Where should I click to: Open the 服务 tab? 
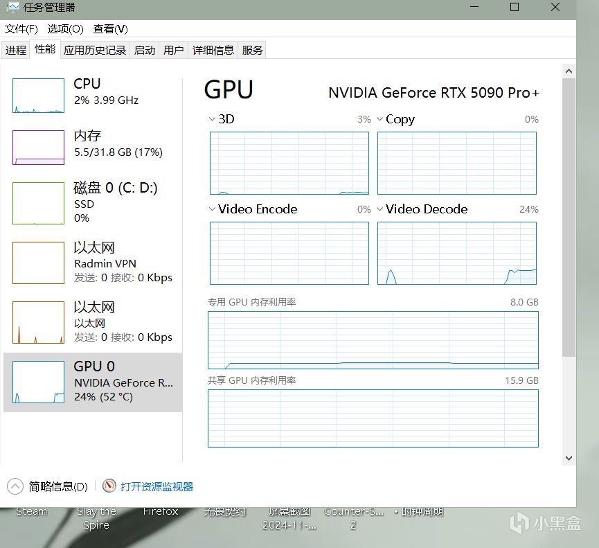pos(252,50)
